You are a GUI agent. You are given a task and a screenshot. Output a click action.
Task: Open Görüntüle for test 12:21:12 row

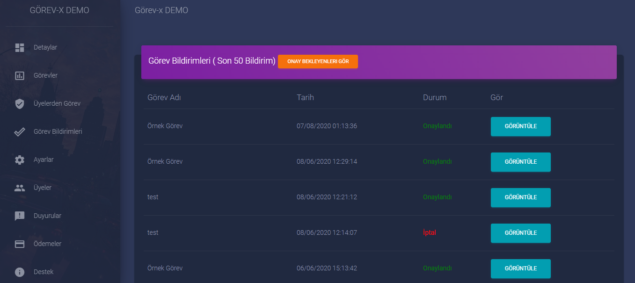(x=520, y=197)
